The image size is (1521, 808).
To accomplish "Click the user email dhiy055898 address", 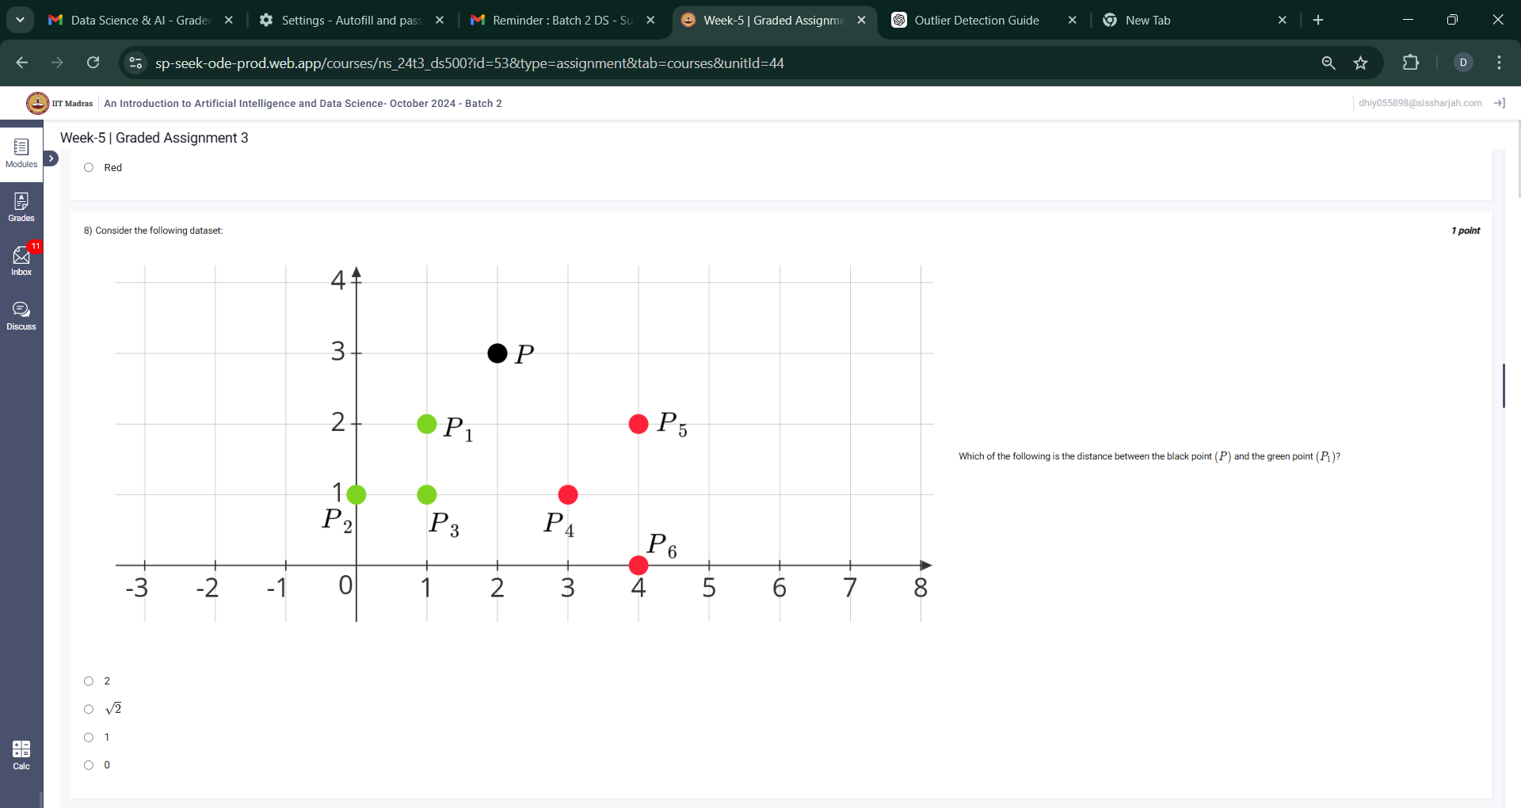I will click(1420, 103).
